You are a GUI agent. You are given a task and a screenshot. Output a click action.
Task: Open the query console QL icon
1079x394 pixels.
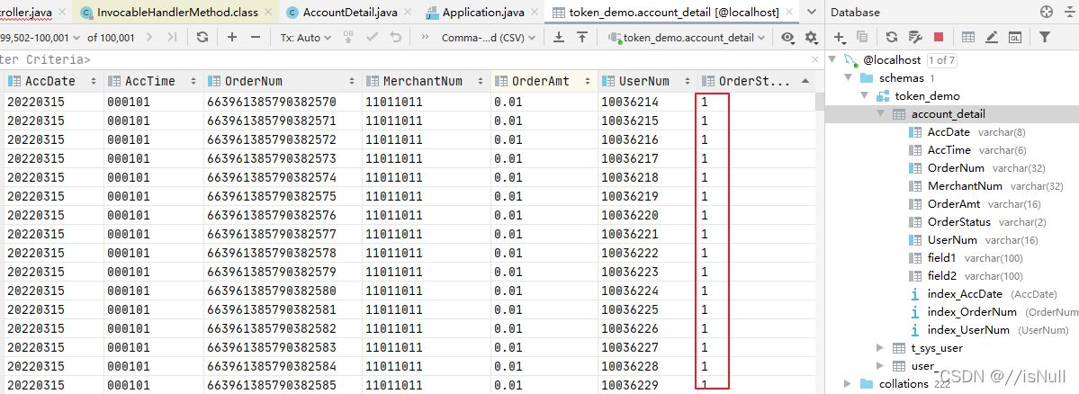1014,37
